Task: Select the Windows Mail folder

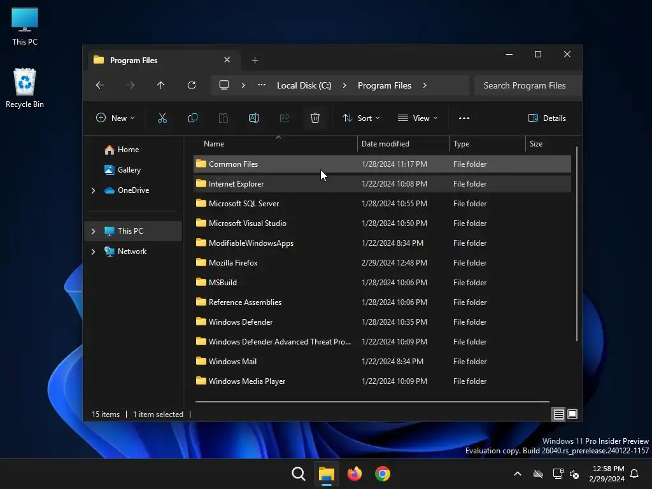Action: pyautogui.click(x=382, y=362)
